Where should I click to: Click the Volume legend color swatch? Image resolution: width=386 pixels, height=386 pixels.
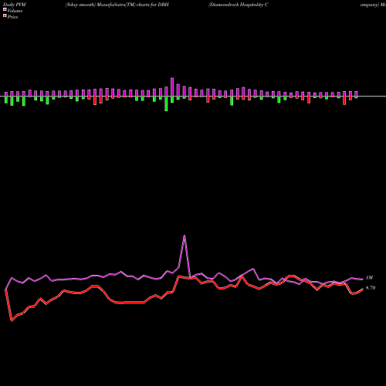point(5,9)
